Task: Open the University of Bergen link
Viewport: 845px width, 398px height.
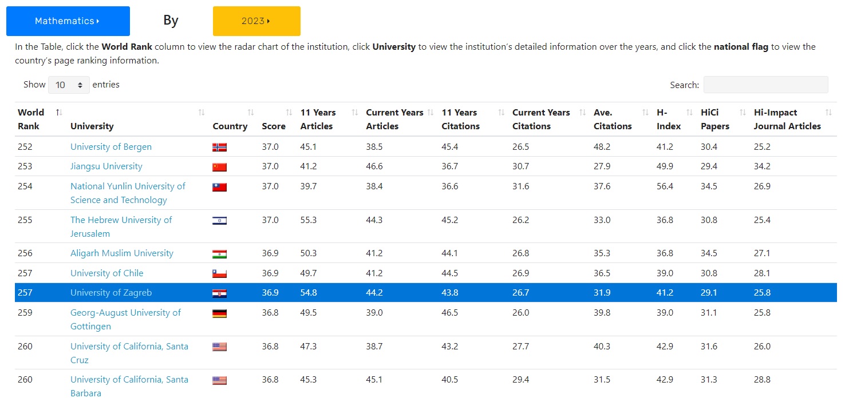Action: tap(111, 147)
